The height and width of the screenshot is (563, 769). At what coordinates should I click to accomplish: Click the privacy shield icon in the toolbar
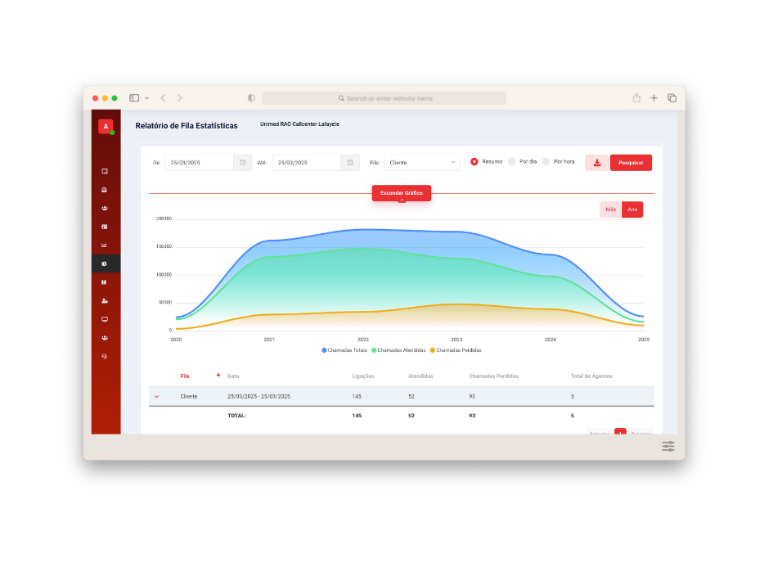(x=252, y=98)
